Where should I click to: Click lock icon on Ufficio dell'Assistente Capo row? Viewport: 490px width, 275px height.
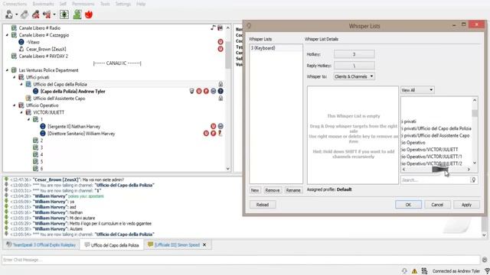pos(220,99)
